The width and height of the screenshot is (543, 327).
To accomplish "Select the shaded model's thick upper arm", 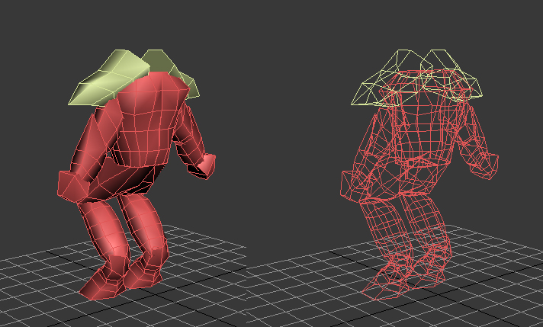I will (94, 142).
